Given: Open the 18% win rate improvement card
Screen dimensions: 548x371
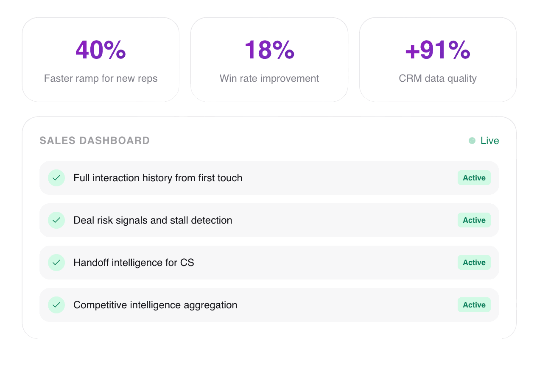Looking at the screenshot, I should (x=269, y=60).
